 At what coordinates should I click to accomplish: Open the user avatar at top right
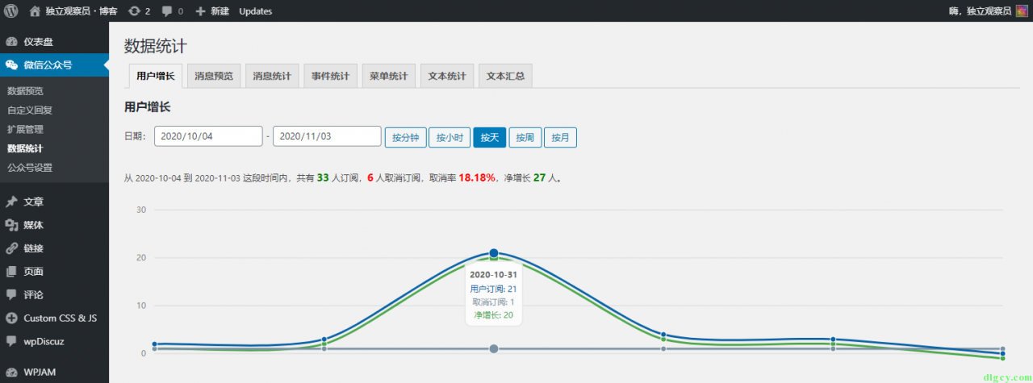[1021, 11]
